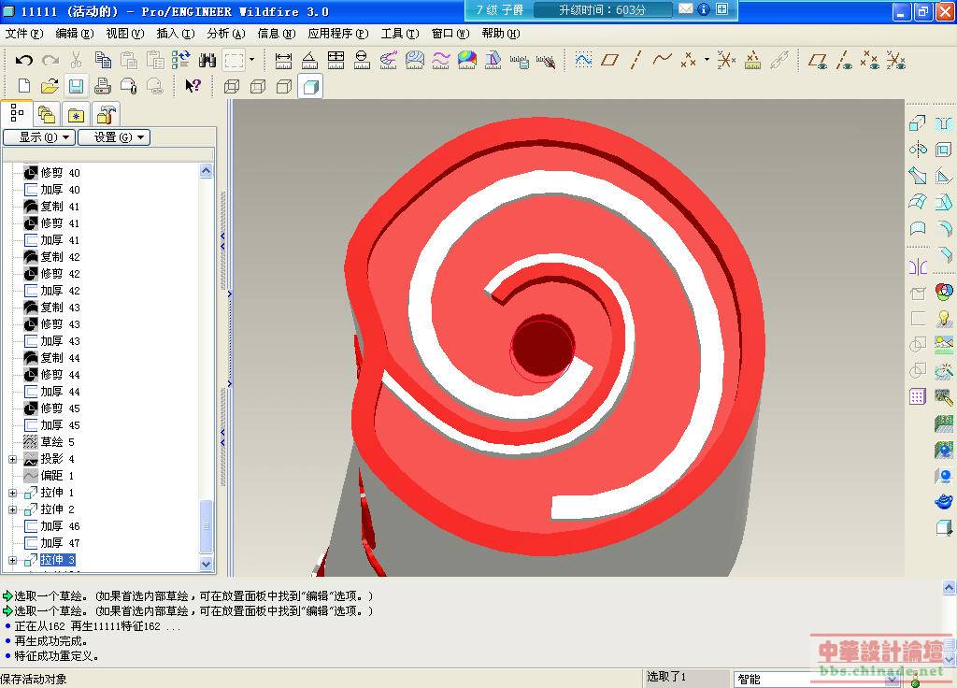The width and height of the screenshot is (957, 688).
Task: Expand the 拉伸 2 tree node
Action: pos(12,509)
